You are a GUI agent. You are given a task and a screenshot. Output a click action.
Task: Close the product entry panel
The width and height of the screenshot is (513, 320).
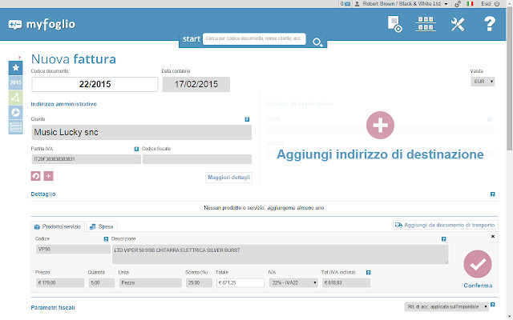click(492, 237)
